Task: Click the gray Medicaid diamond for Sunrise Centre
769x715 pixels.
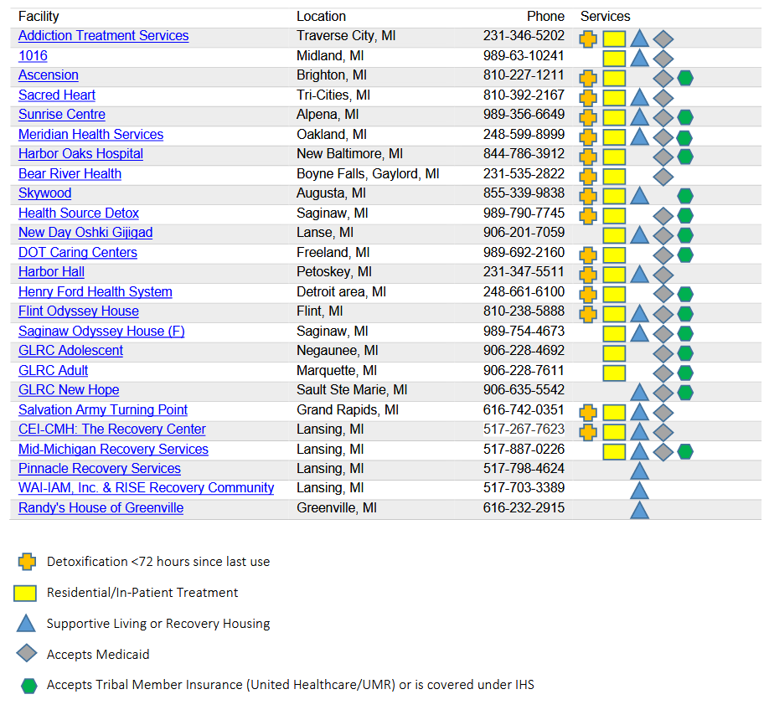Action: point(663,117)
